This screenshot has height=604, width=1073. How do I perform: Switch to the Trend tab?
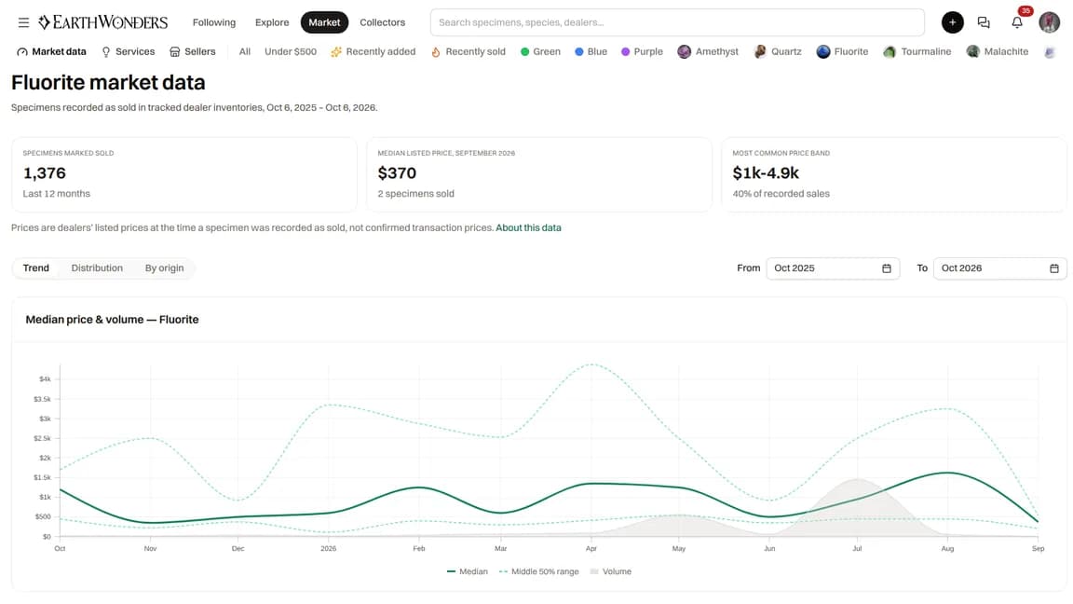[x=35, y=268]
